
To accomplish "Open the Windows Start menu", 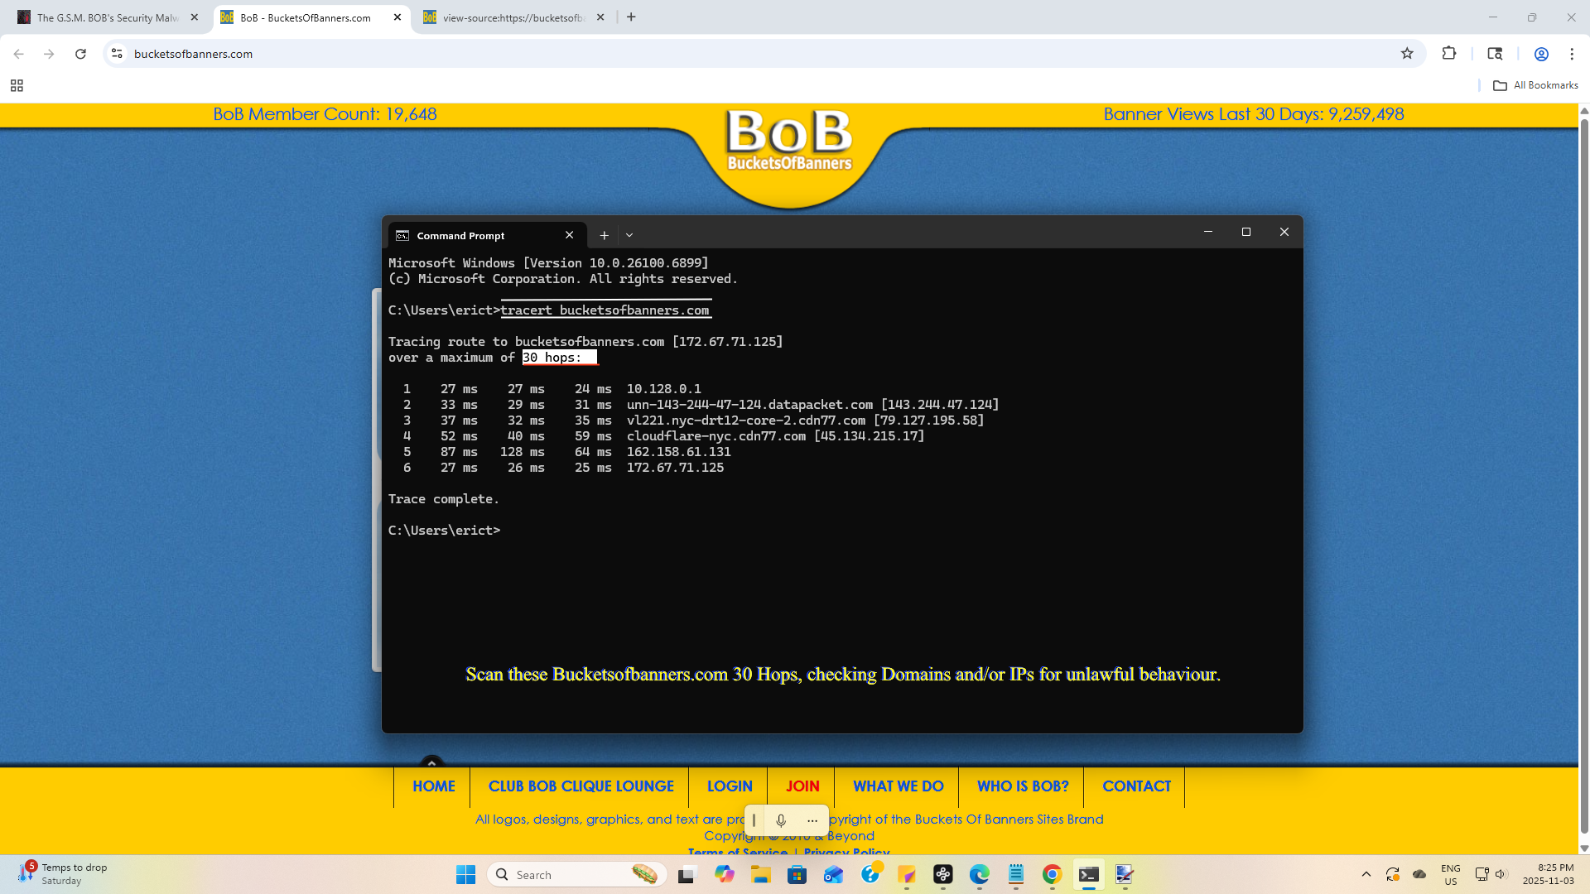I will pos(465,875).
